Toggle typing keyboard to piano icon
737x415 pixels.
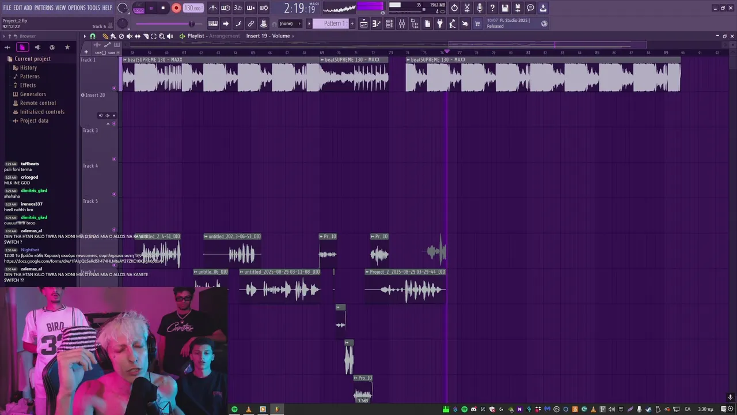coord(213,24)
